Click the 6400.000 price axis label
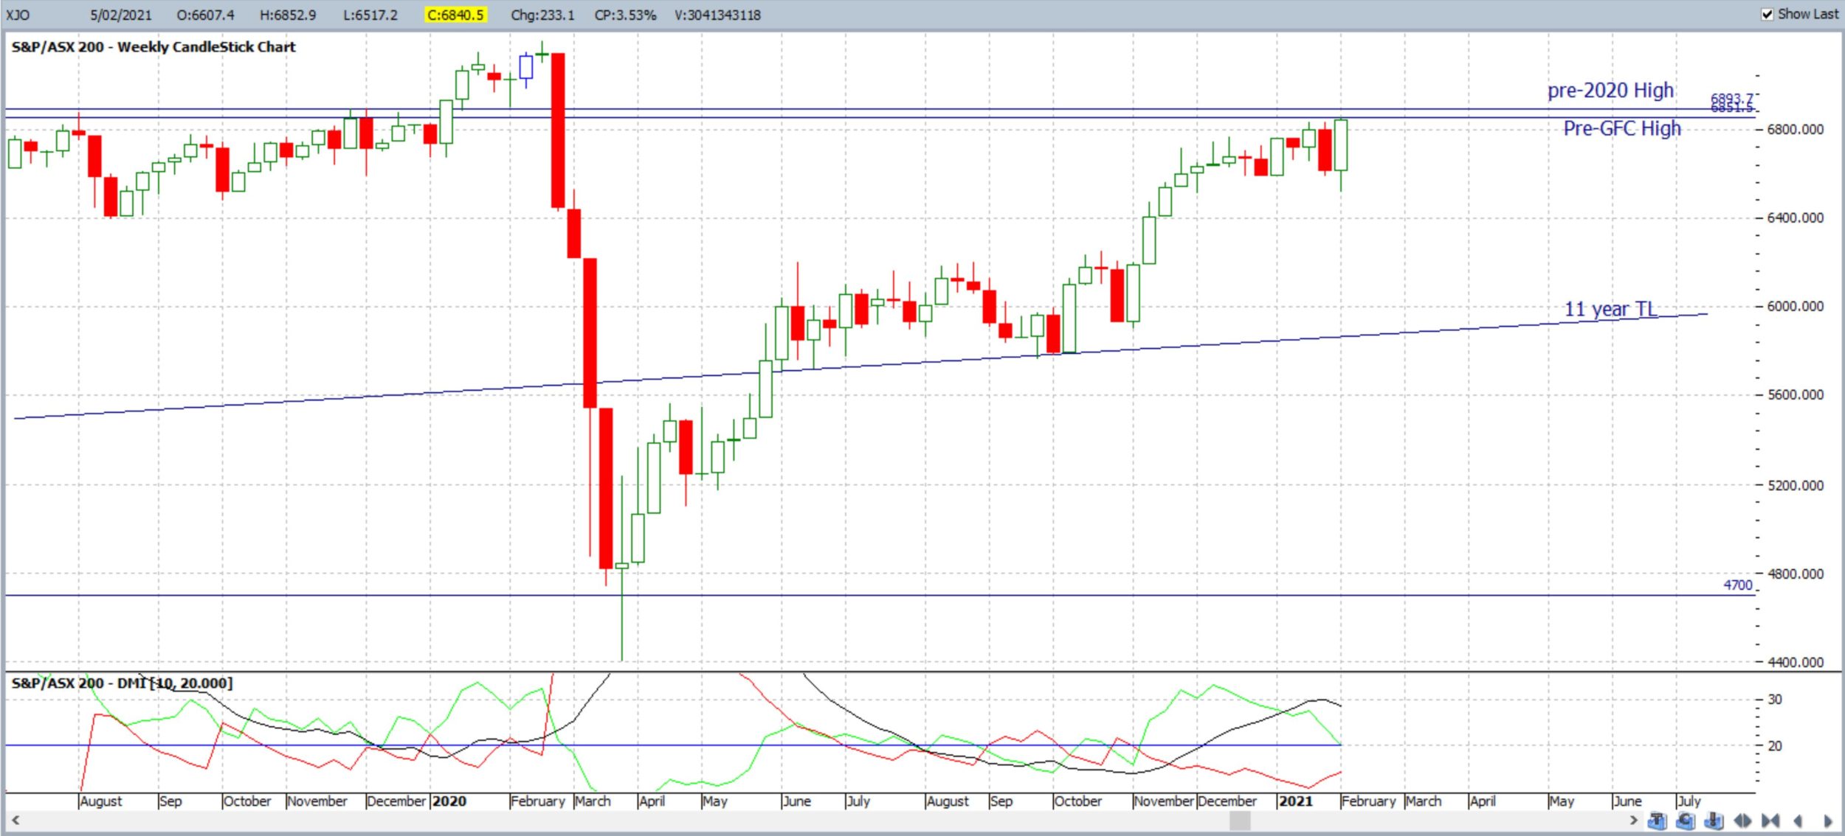 1795,217
